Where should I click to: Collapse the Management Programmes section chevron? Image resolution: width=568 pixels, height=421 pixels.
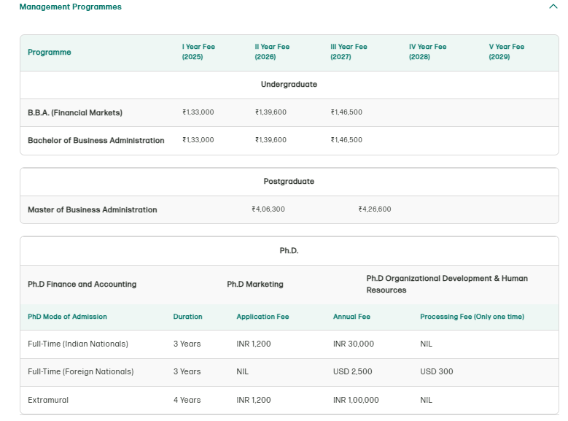(x=552, y=7)
